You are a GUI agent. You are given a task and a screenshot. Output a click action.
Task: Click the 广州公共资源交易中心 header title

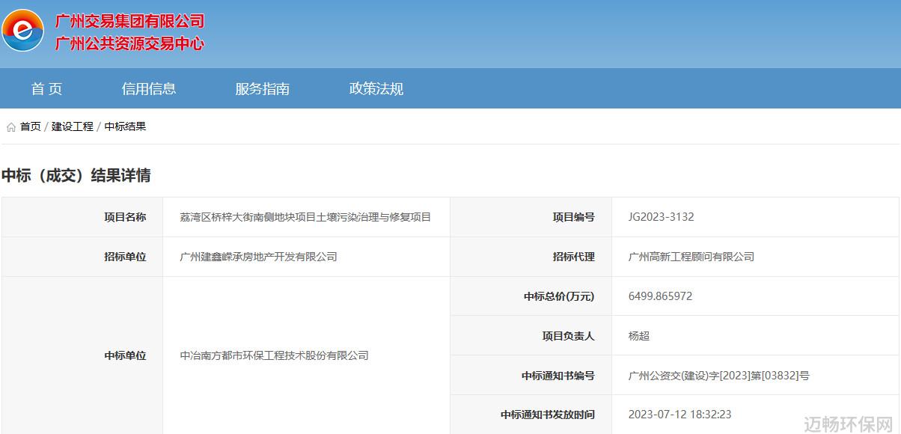click(x=129, y=43)
